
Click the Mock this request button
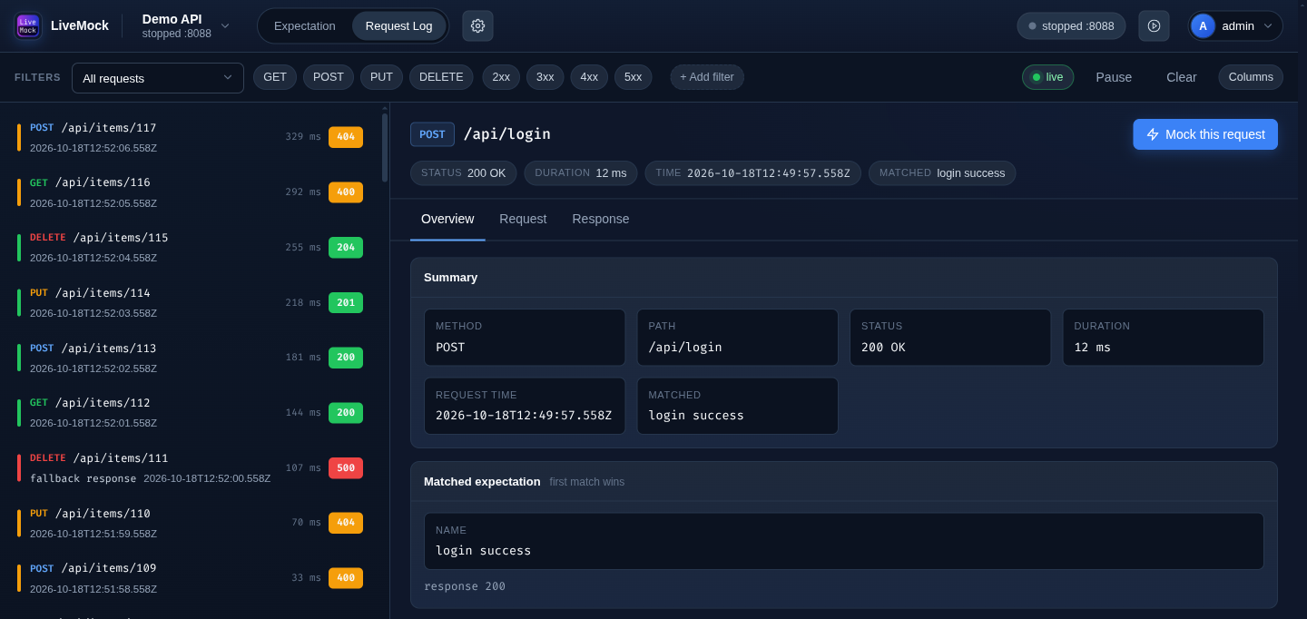1205,134
